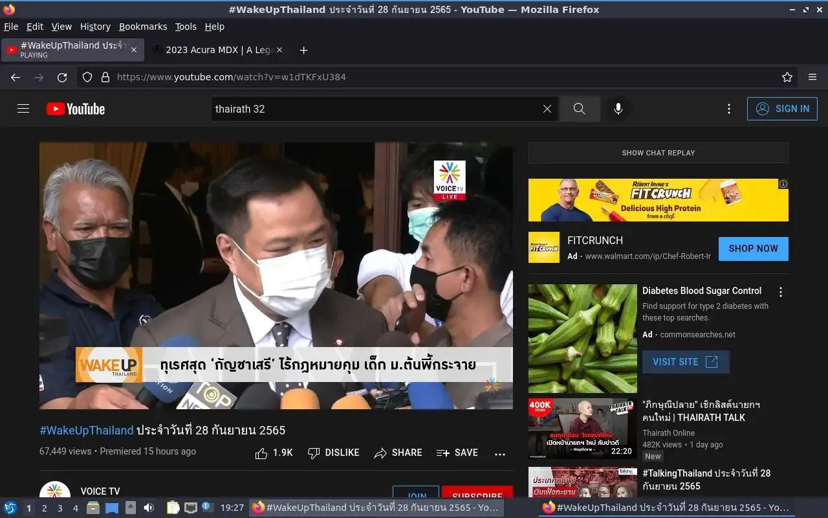The width and height of the screenshot is (828, 518).
Task: Clear the search box text
Action: [547, 109]
